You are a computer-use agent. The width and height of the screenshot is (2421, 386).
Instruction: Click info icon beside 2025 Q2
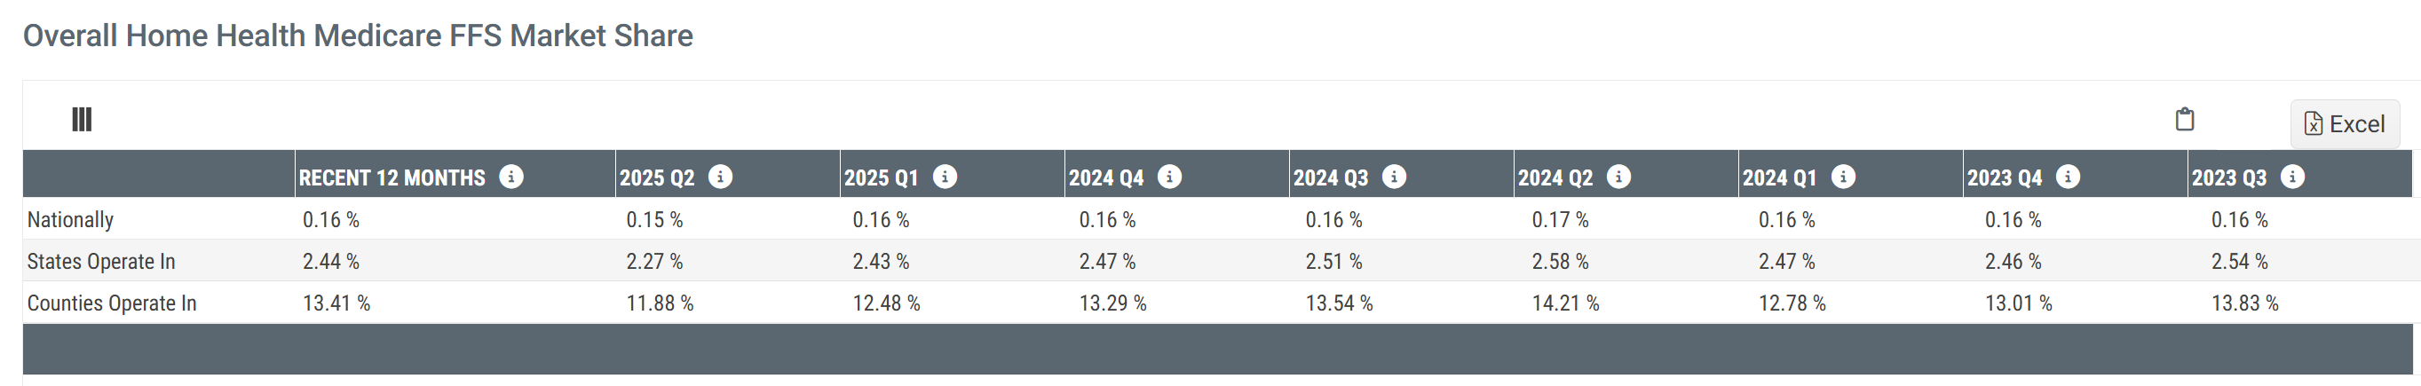[x=720, y=177]
